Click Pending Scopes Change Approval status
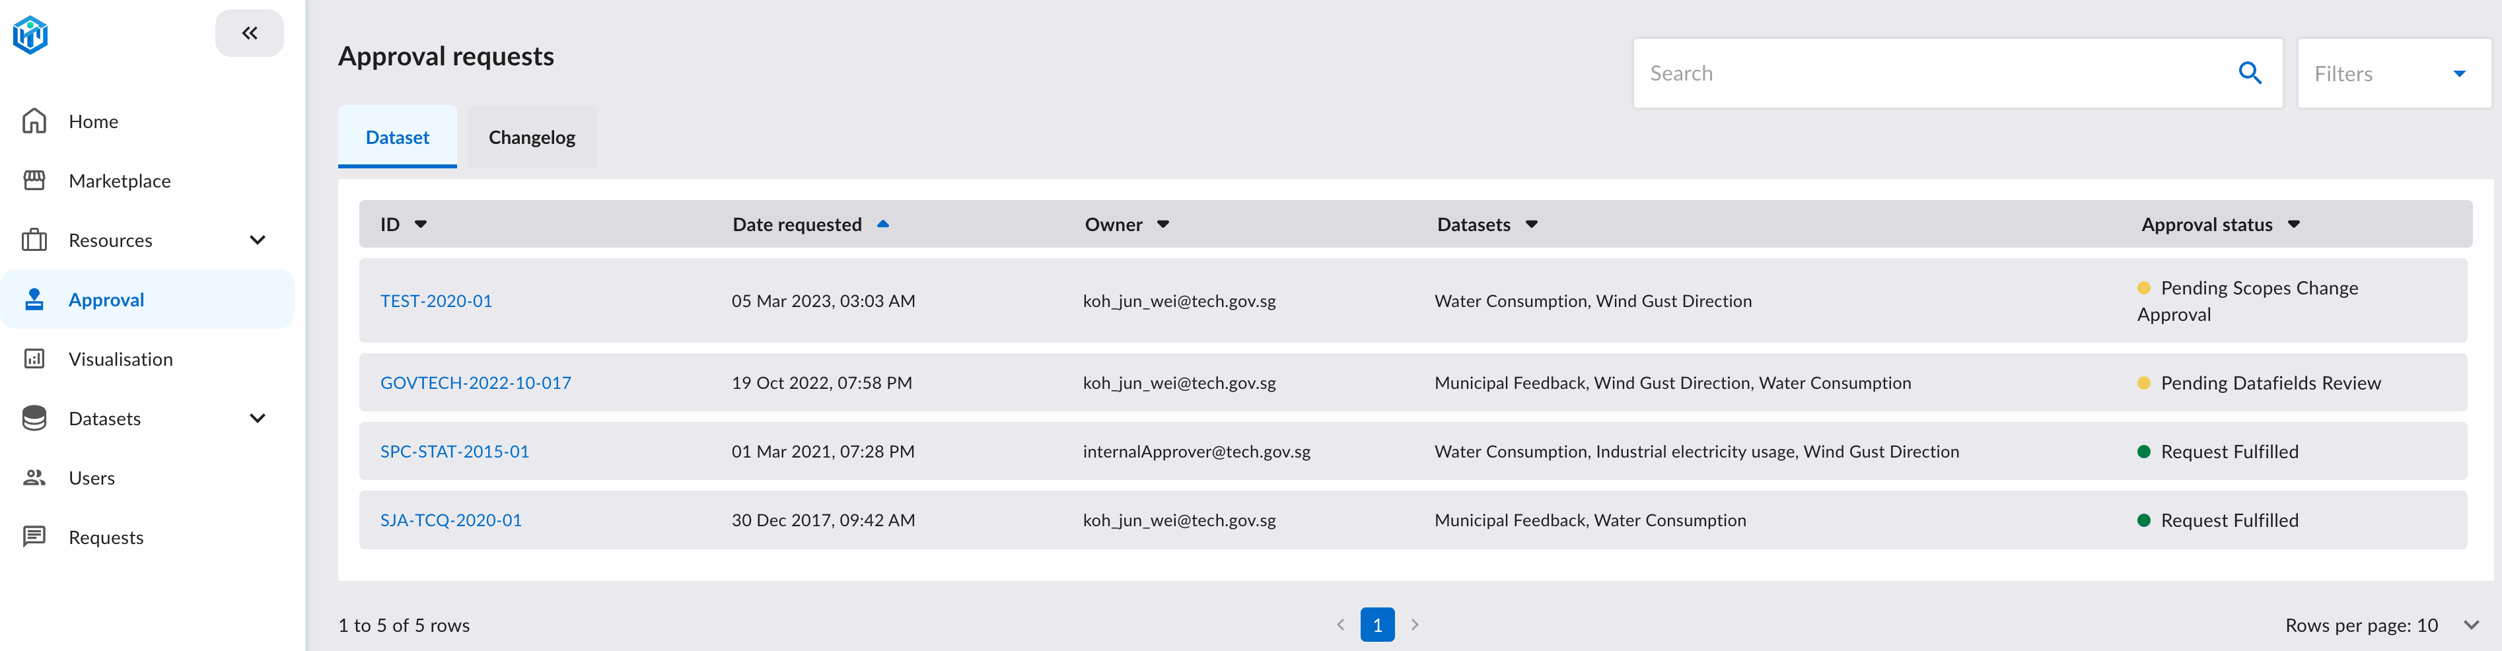The image size is (2502, 651). tap(2248, 301)
